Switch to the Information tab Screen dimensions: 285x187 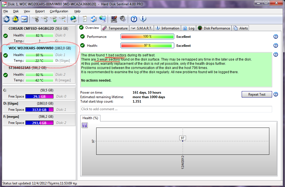pyautogui.click(x=168, y=28)
